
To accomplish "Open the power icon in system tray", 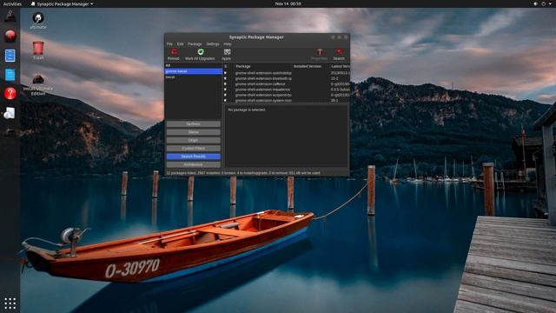I will pos(543,3).
